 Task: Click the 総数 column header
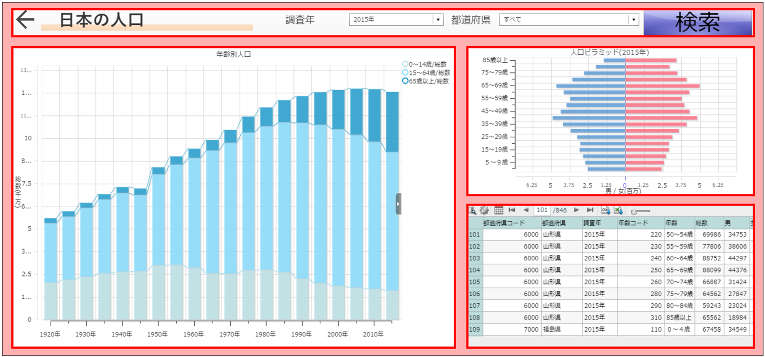click(702, 223)
